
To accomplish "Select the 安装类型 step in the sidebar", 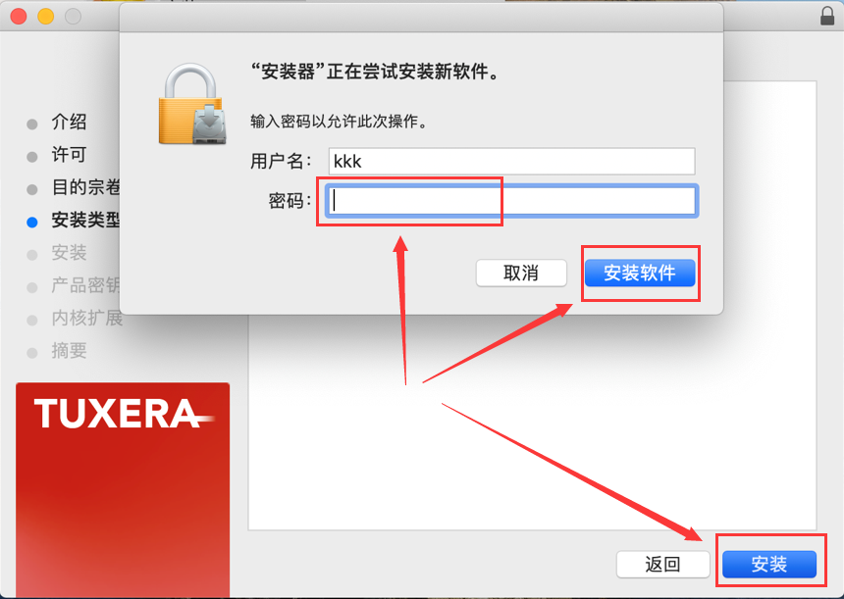I will [x=85, y=220].
